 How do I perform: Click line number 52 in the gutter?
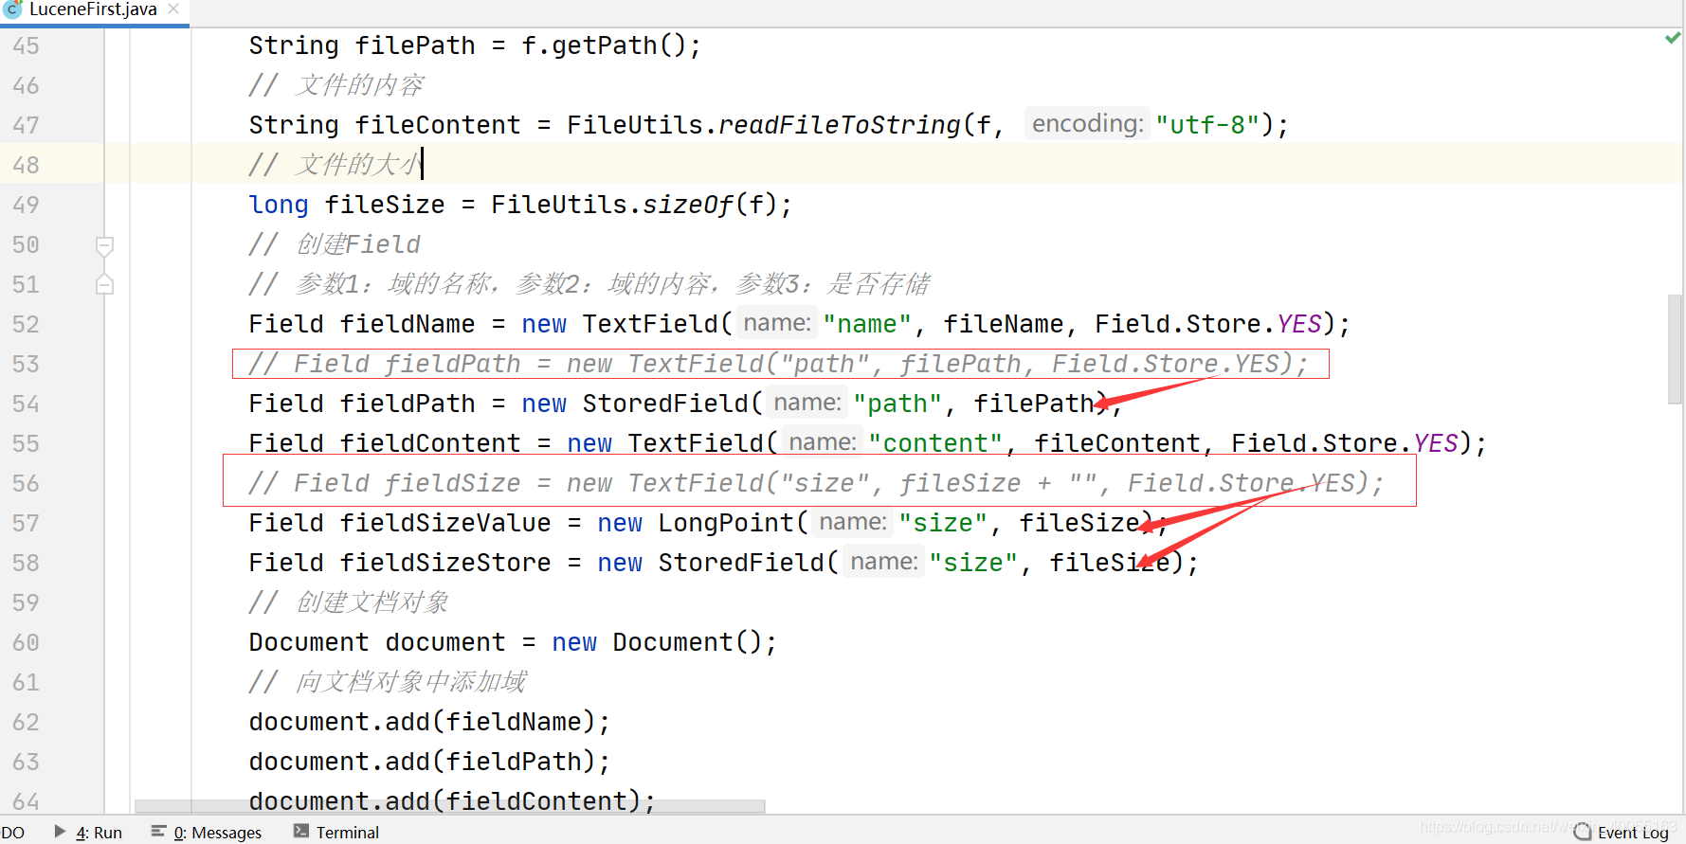(x=26, y=324)
